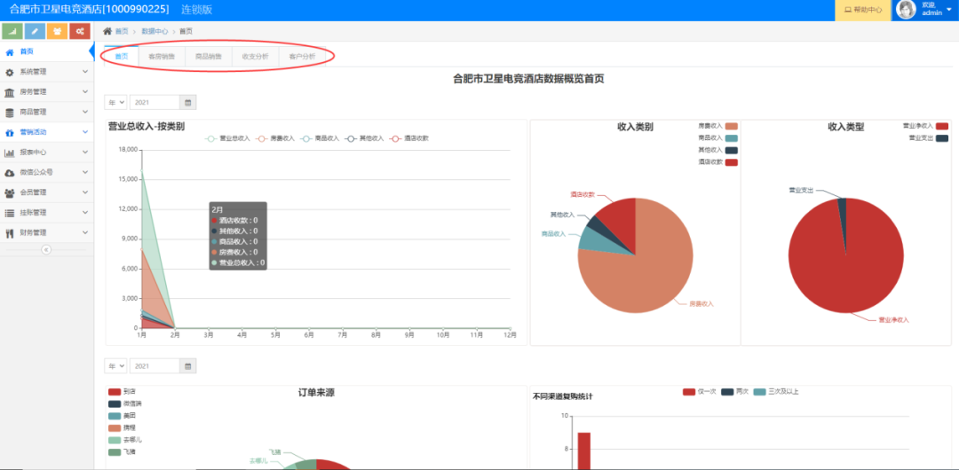
Task: Click 其他收入 color swatch in 收入类别 legend
Action: (x=732, y=151)
